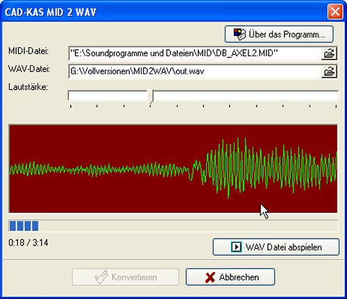This screenshot has width=347, height=299.
Task: Open the WAV-Datei browse folder icon
Action: (x=329, y=71)
